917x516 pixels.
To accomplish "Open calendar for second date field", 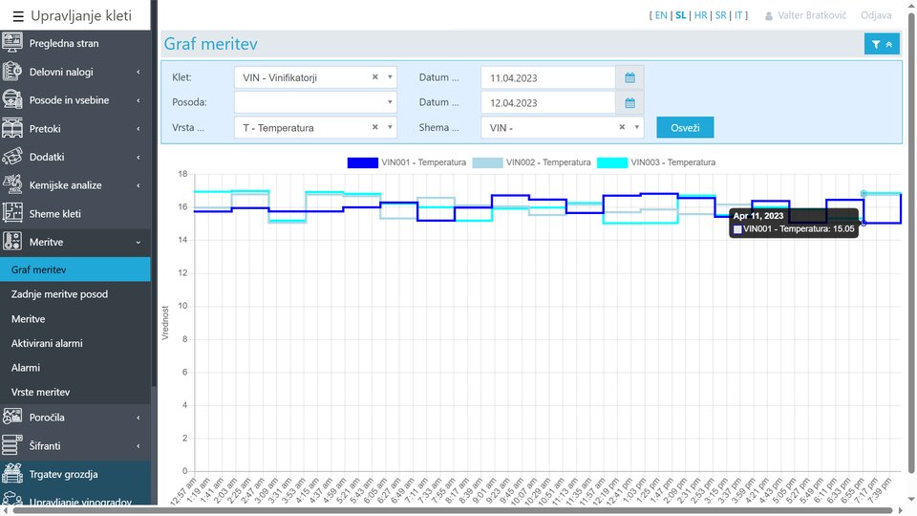I will point(629,102).
